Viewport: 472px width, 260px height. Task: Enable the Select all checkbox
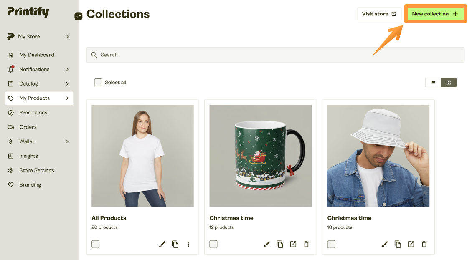click(98, 82)
